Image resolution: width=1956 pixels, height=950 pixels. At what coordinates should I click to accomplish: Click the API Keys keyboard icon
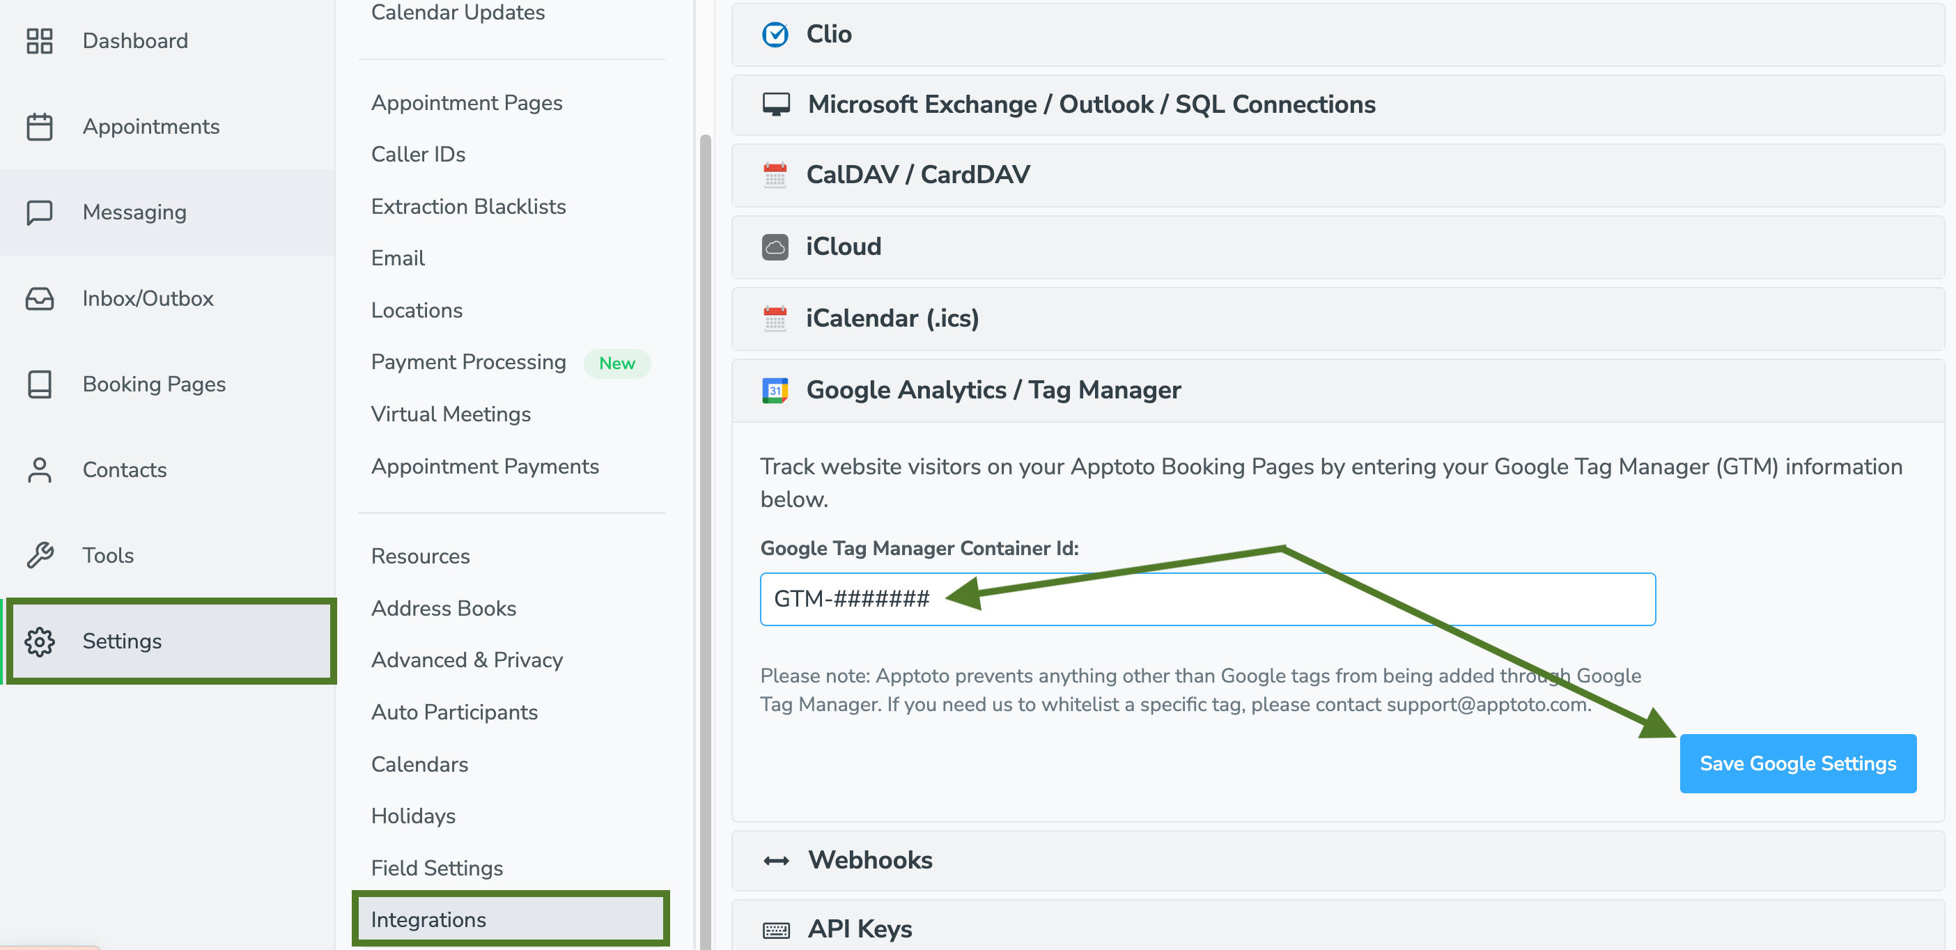[x=775, y=930]
